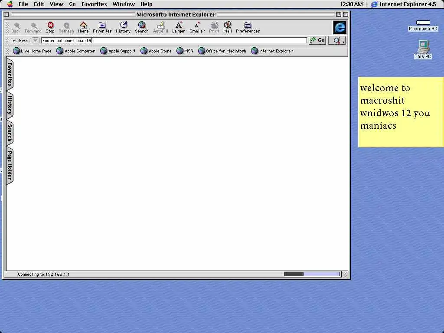The image size is (444, 333).
Task: Click the window zoom box
Action: click(x=338, y=14)
